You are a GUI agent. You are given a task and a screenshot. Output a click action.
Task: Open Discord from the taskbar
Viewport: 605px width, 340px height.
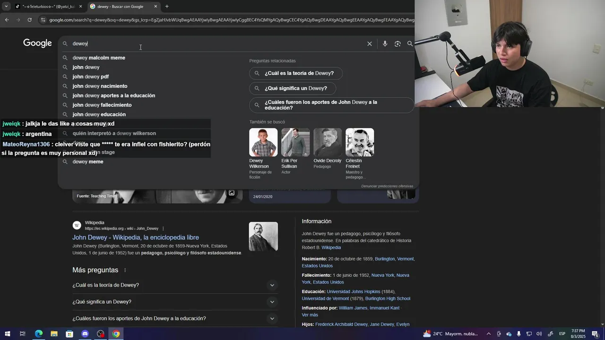(85, 334)
